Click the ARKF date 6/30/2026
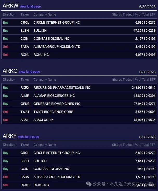Viewport: 158px width, 191px height. tap(147, 137)
